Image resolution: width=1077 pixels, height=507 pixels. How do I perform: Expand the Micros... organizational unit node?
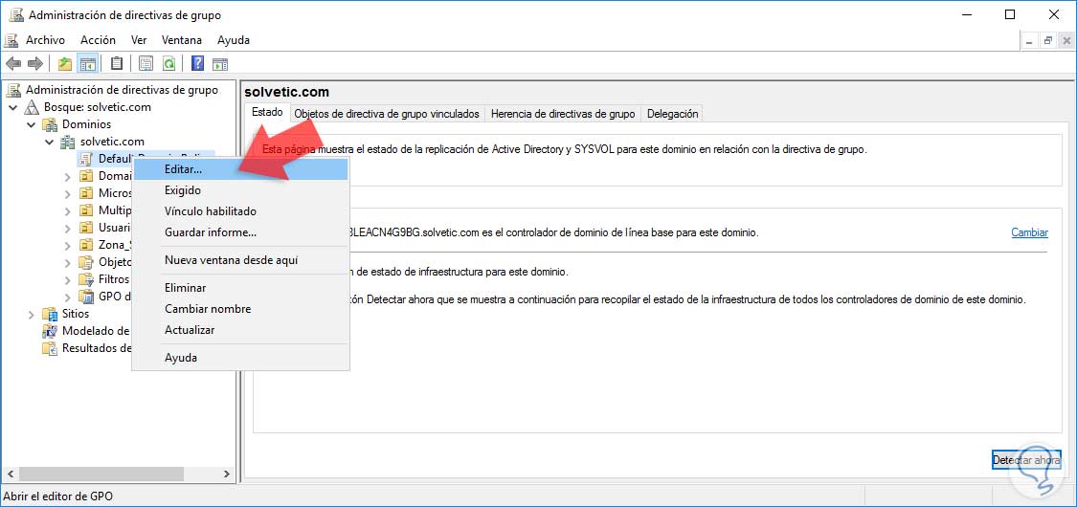[67, 193]
